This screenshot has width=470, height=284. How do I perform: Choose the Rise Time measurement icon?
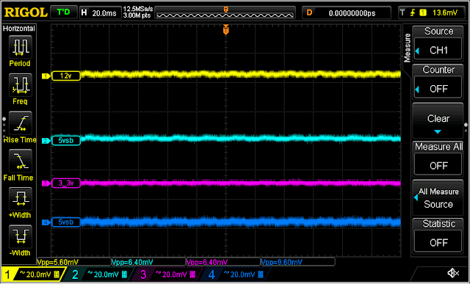(x=20, y=123)
